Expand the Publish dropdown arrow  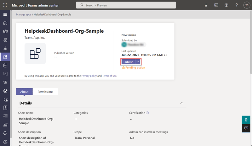point(138,62)
